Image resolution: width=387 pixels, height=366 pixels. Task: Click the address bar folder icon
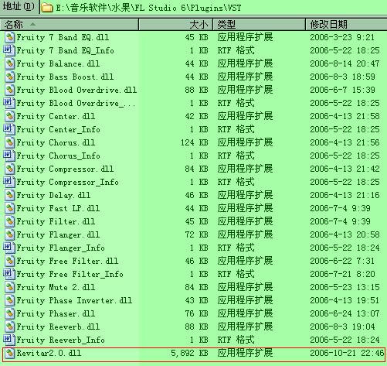47,8
